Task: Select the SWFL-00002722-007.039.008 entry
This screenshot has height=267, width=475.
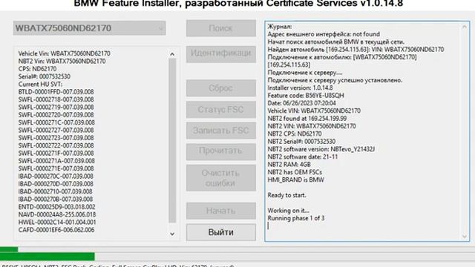Action: (56, 145)
